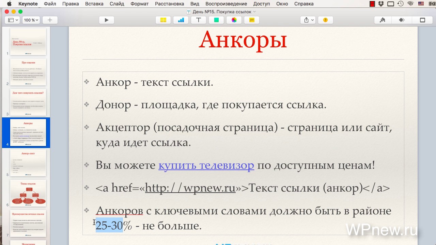This screenshot has height=245, width=436.
Task: Select slide 2 thumbnail Про ссылки
Action: click(x=28, y=72)
